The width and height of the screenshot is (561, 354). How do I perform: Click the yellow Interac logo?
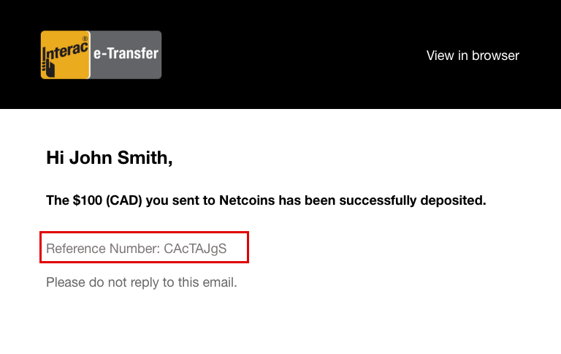click(x=65, y=55)
